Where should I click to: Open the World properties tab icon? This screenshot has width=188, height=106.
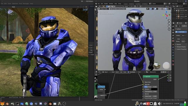tap(173, 41)
